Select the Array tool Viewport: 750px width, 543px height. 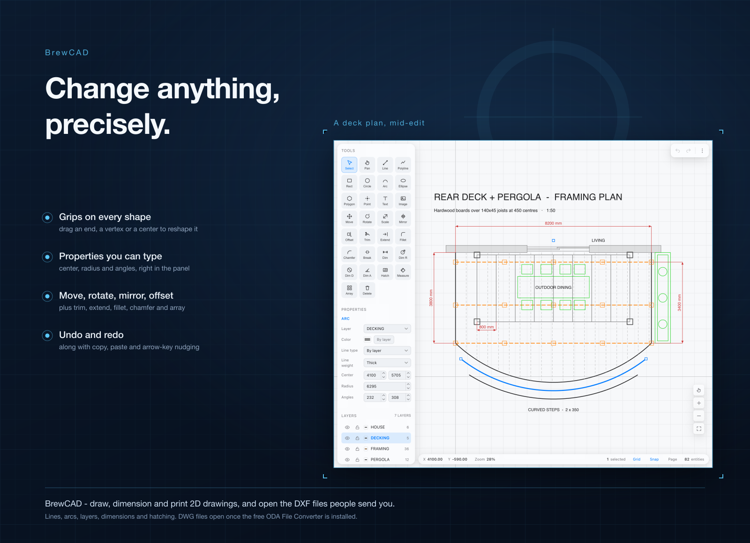pos(349,290)
